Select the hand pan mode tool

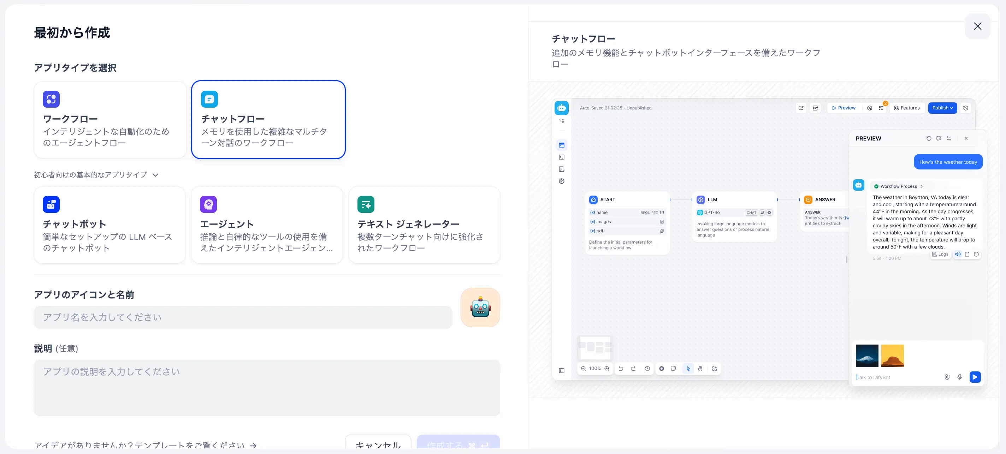(x=700, y=368)
